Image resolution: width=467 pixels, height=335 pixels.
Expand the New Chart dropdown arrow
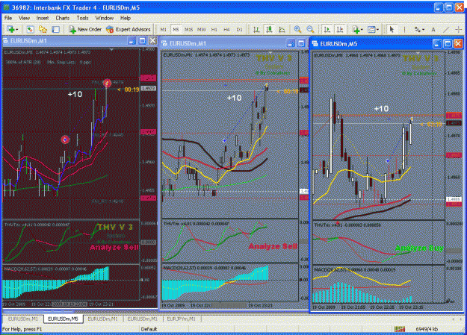coord(17,30)
